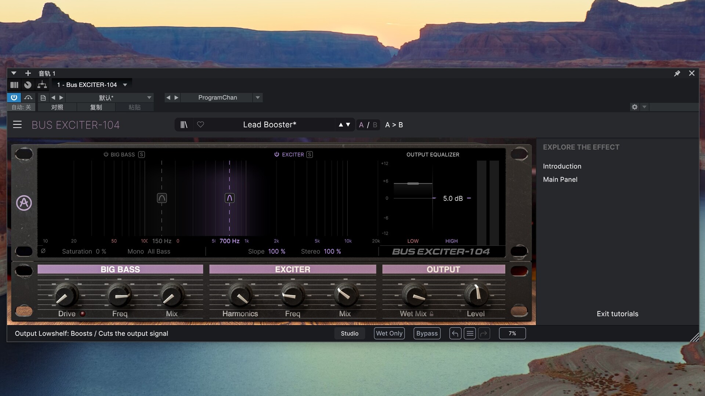Select the next preset with down arrow
Viewport: 705px width, 396px height.
[348, 125]
